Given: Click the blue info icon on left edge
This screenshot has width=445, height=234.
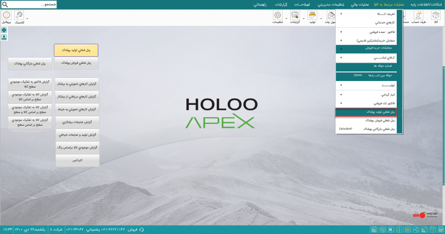Looking at the screenshot, I should (x=4, y=30).
